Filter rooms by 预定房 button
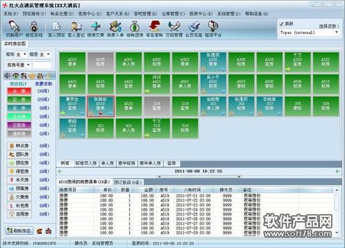The image size is (345, 248). 19,163
